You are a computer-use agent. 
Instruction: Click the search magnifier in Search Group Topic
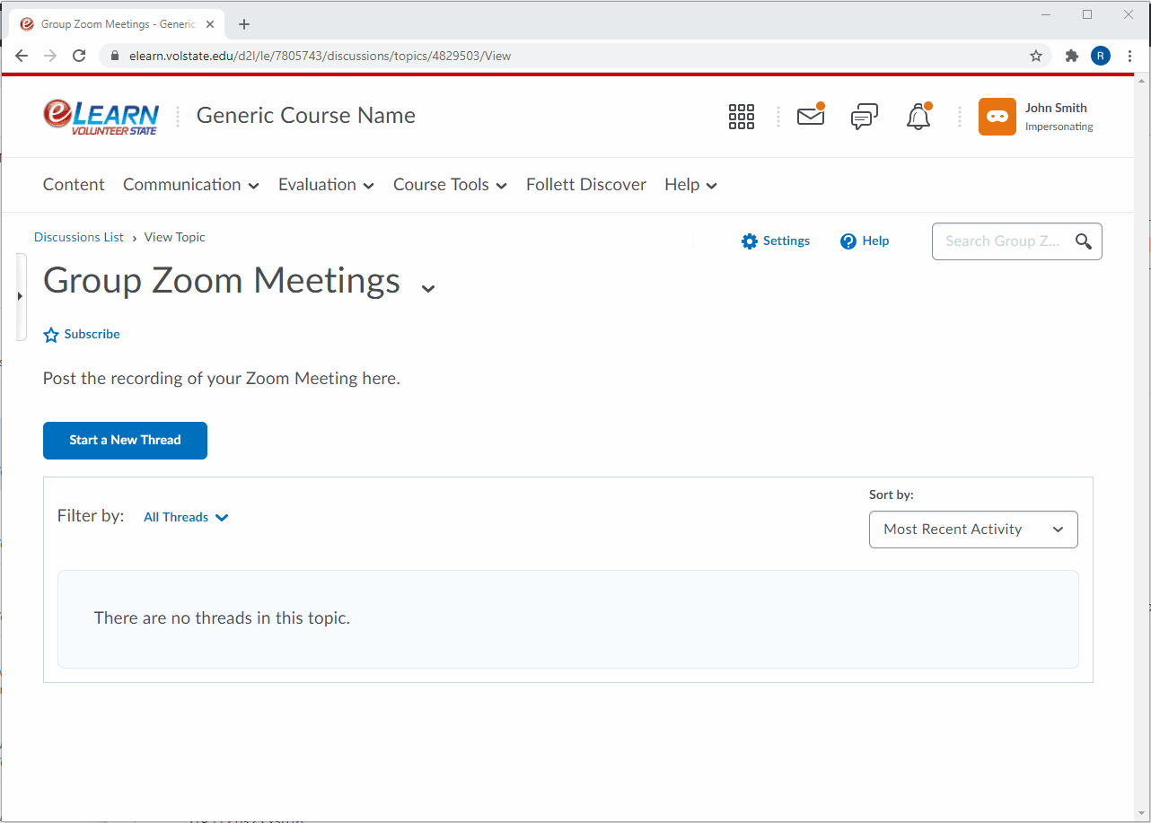pos(1083,241)
